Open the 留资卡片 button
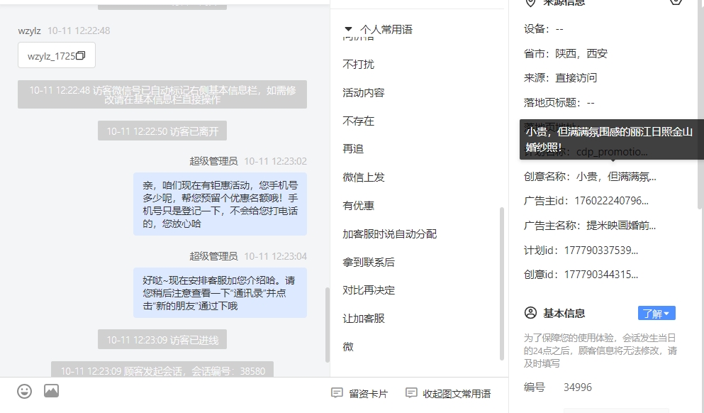The height and width of the screenshot is (413, 704). click(359, 394)
